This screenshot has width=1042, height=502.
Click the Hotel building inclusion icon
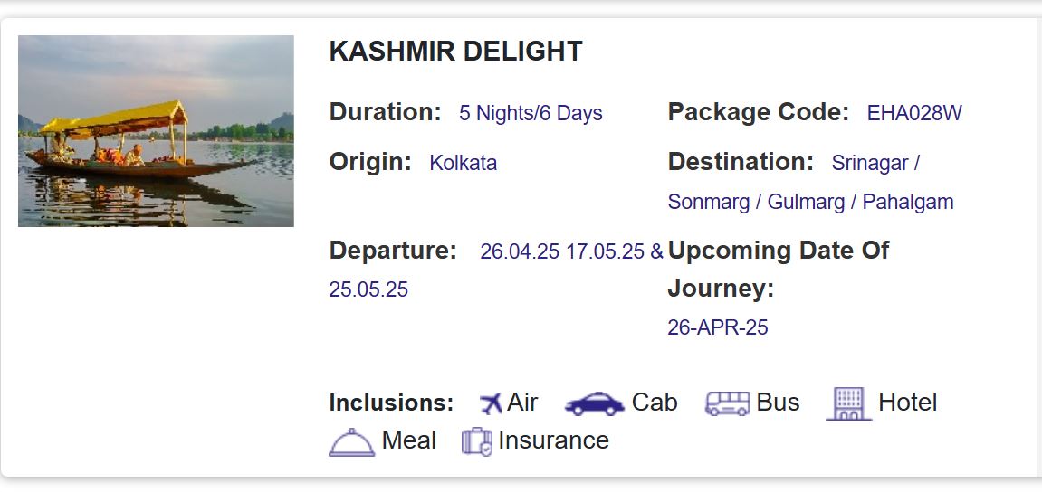click(x=847, y=403)
